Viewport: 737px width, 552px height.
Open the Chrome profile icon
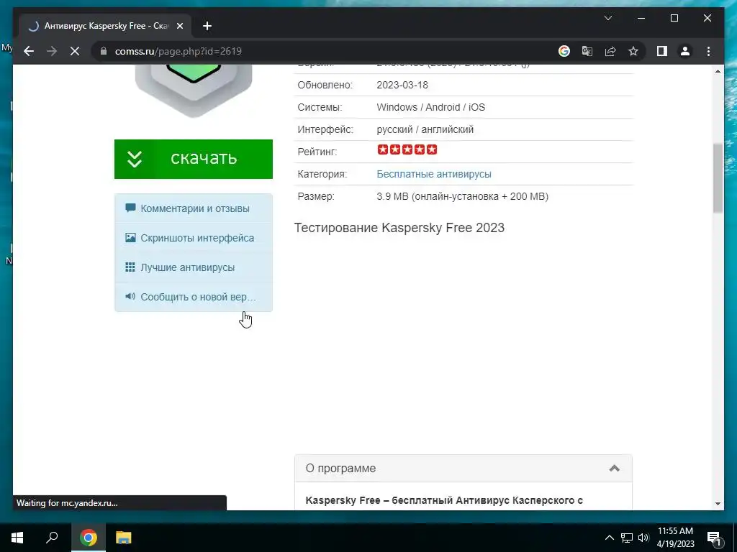click(x=685, y=51)
